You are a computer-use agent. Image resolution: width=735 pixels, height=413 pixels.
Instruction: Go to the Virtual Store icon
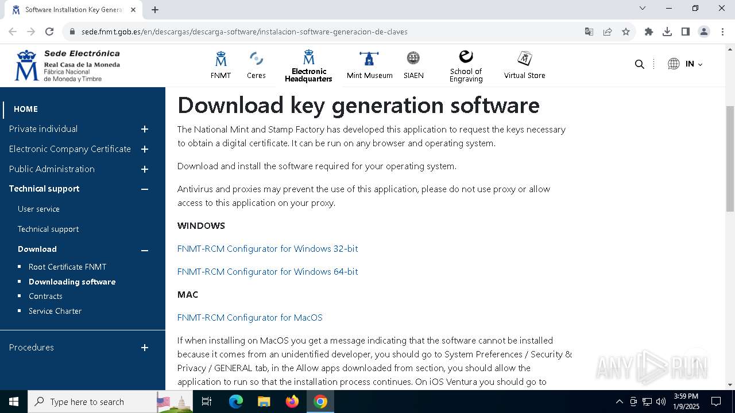(x=524, y=59)
